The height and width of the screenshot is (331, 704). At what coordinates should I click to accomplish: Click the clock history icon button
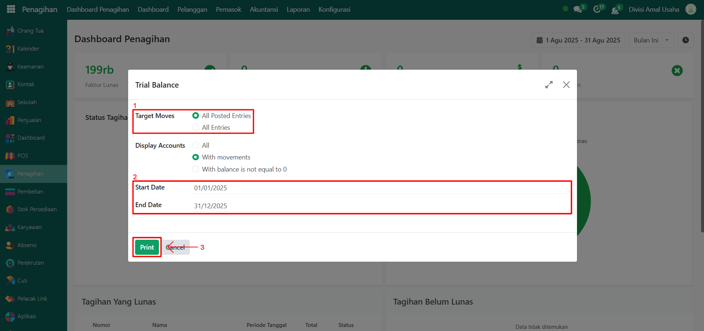tap(685, 40)
